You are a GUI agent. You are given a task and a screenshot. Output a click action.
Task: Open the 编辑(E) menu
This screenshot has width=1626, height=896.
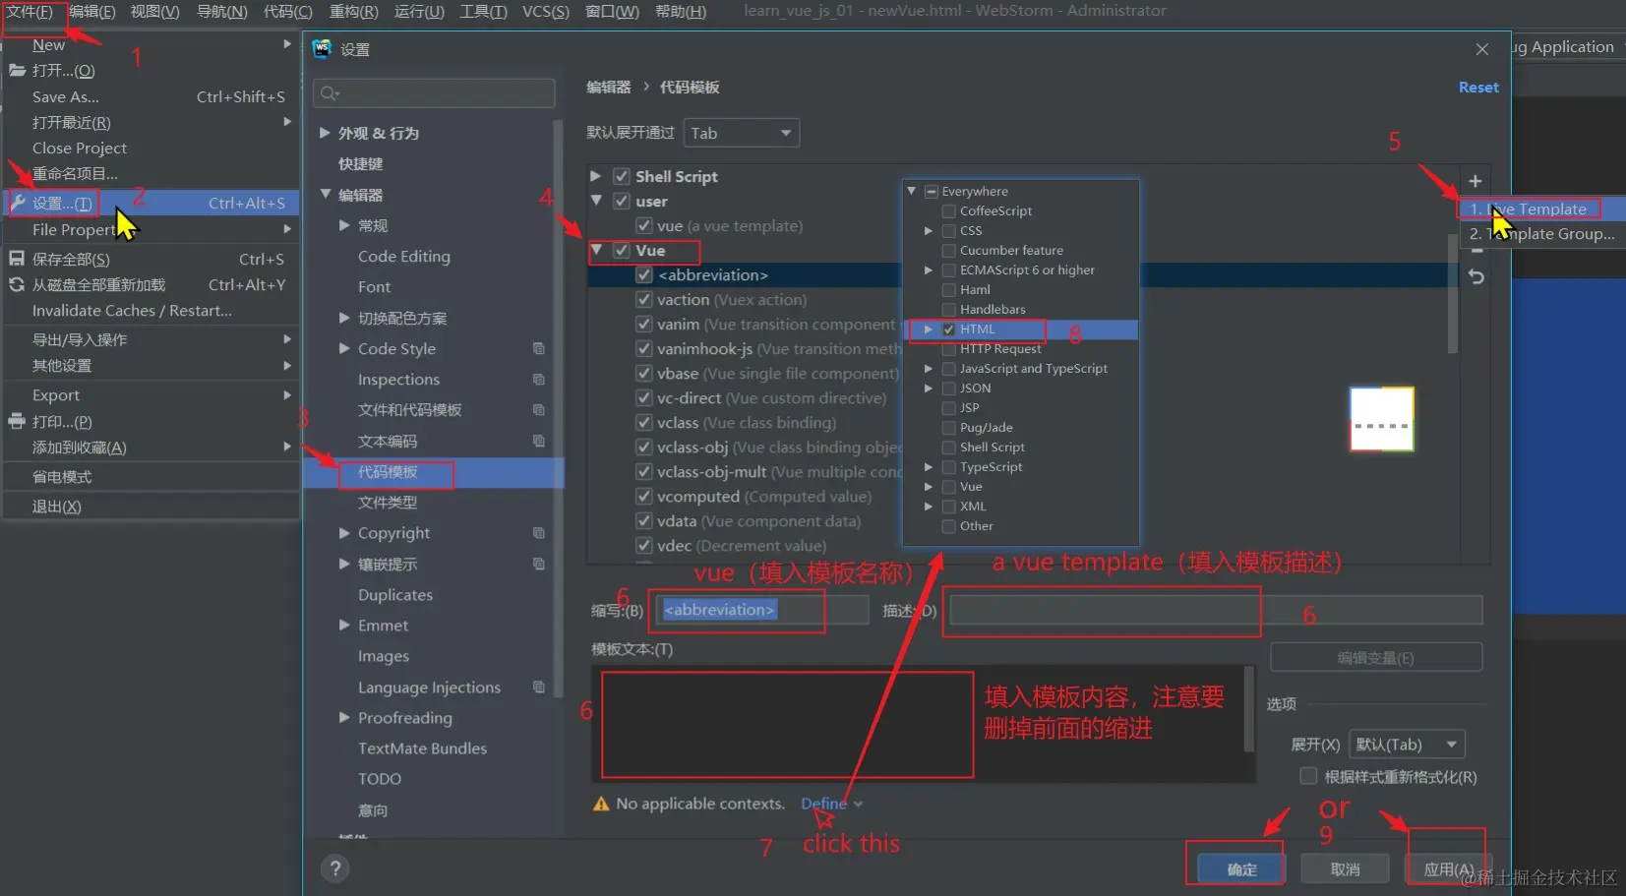pyautogui.click(x=92, y=12)
